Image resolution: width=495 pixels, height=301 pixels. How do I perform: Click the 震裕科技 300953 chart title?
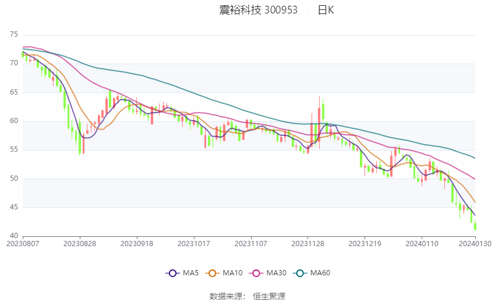pos(258,10)
